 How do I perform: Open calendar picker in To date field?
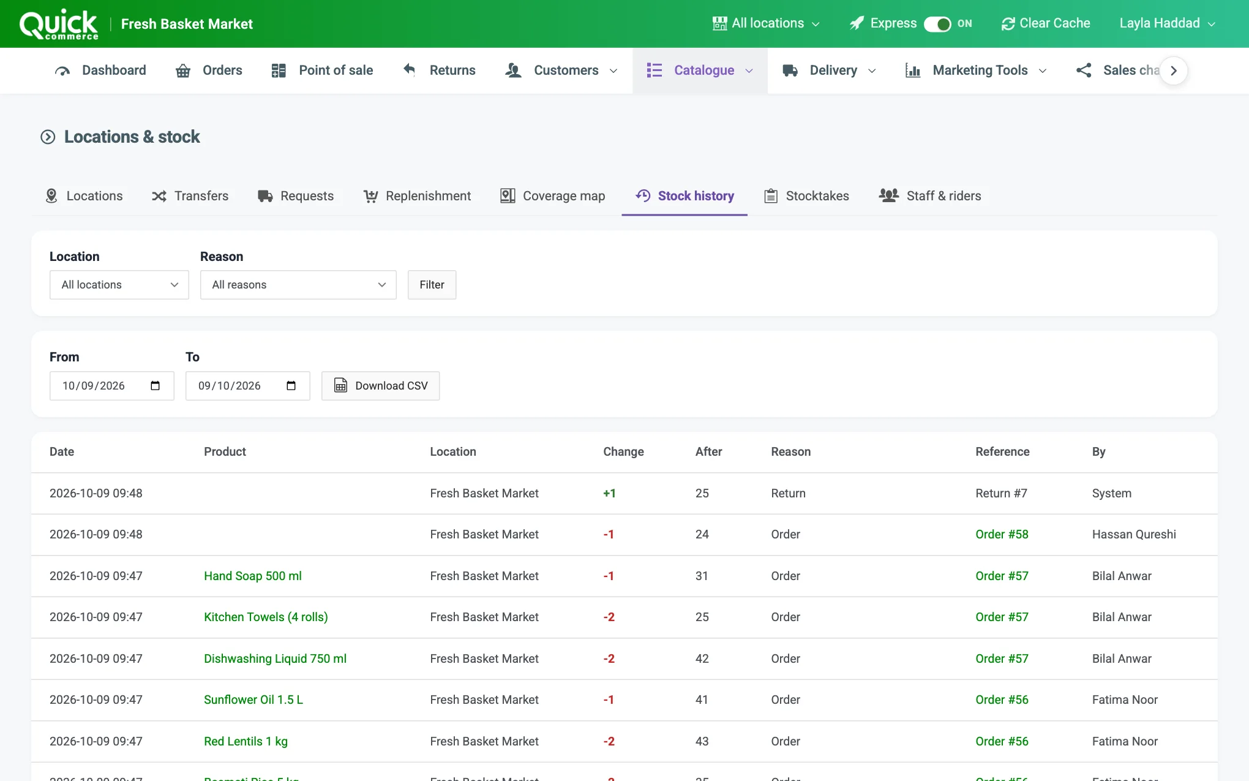point(291,386)
